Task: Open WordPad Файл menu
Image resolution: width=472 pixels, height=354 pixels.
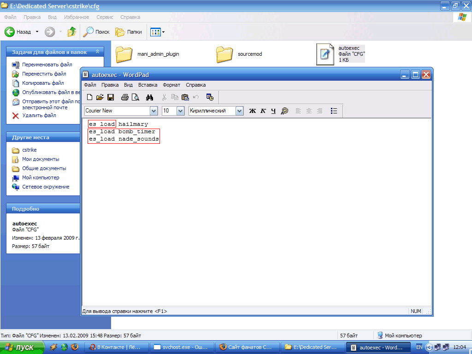Action: (x=90, y=85)
